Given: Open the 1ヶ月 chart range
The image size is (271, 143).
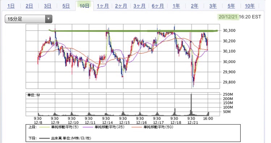Looking at the screenshot, I should click(x=103, y=6).
